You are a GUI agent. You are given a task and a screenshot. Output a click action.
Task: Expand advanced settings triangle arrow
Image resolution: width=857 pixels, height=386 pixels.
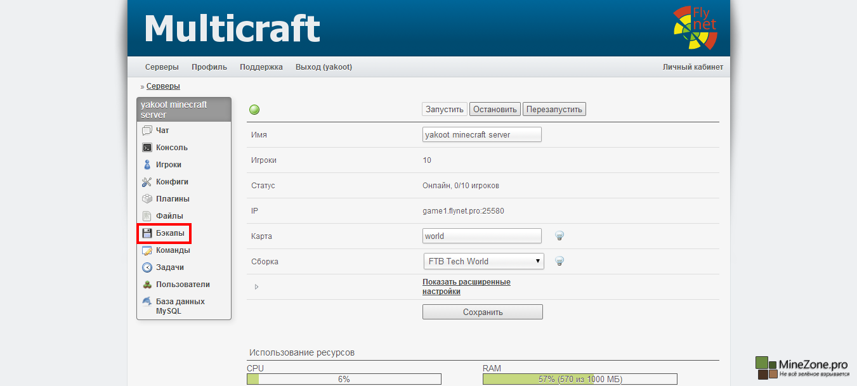click(256, 287)
